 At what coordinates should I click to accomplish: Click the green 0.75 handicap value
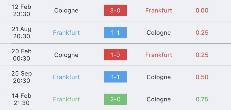202,99
